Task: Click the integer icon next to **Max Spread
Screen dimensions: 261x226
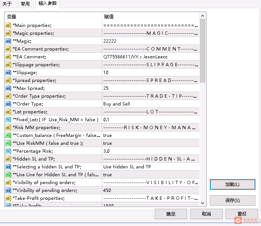Action: (x=8, y=88)
